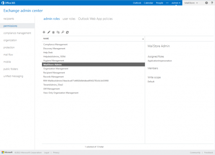
Task: Click the Feedback footer link
Action: click(x=209, y=153)
